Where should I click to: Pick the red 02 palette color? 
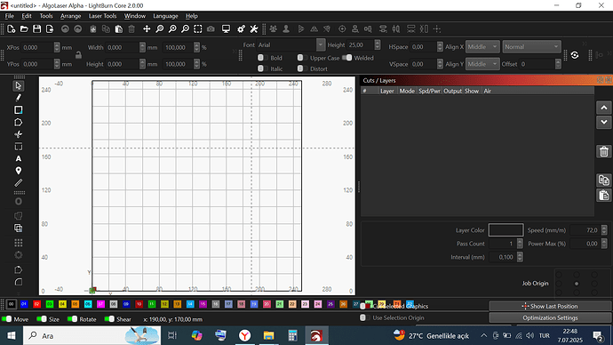[36, 304]
